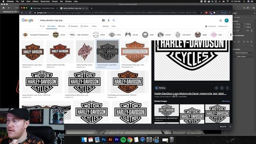Click the camera search-by-image icon
This screenshot has width=256, height=144.
(x=103, y=20)
